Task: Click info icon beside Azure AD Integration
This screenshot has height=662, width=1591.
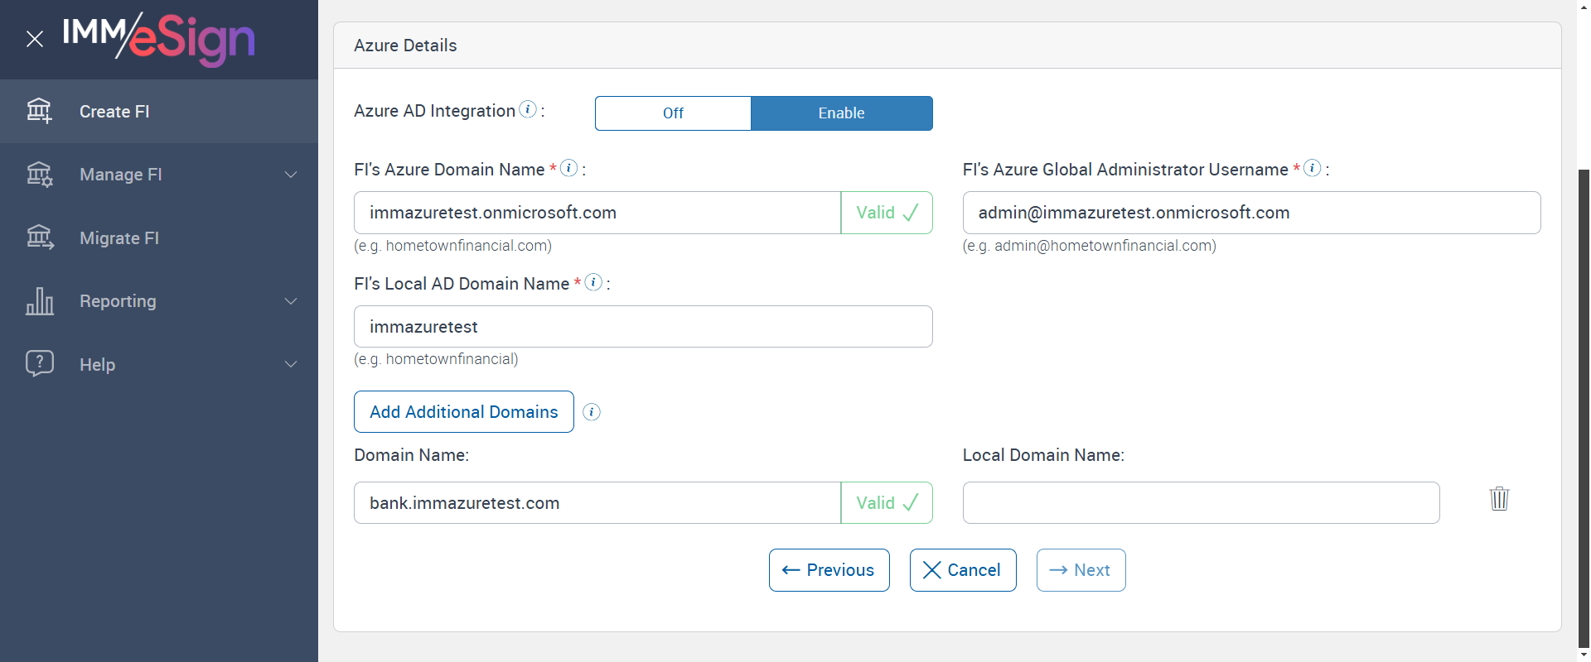Action: 528,109
